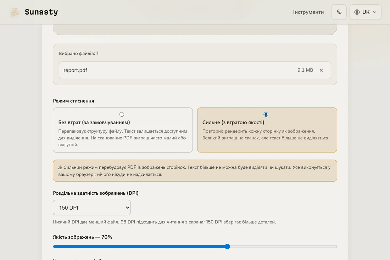Click the Вибрано файлів: 1 label
390x260 pixels.
point(79,54)
